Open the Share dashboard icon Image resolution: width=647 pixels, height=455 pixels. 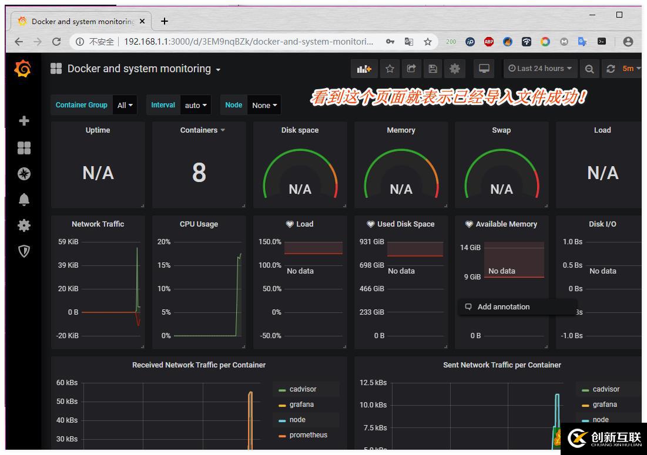click(x=411, y=69)
